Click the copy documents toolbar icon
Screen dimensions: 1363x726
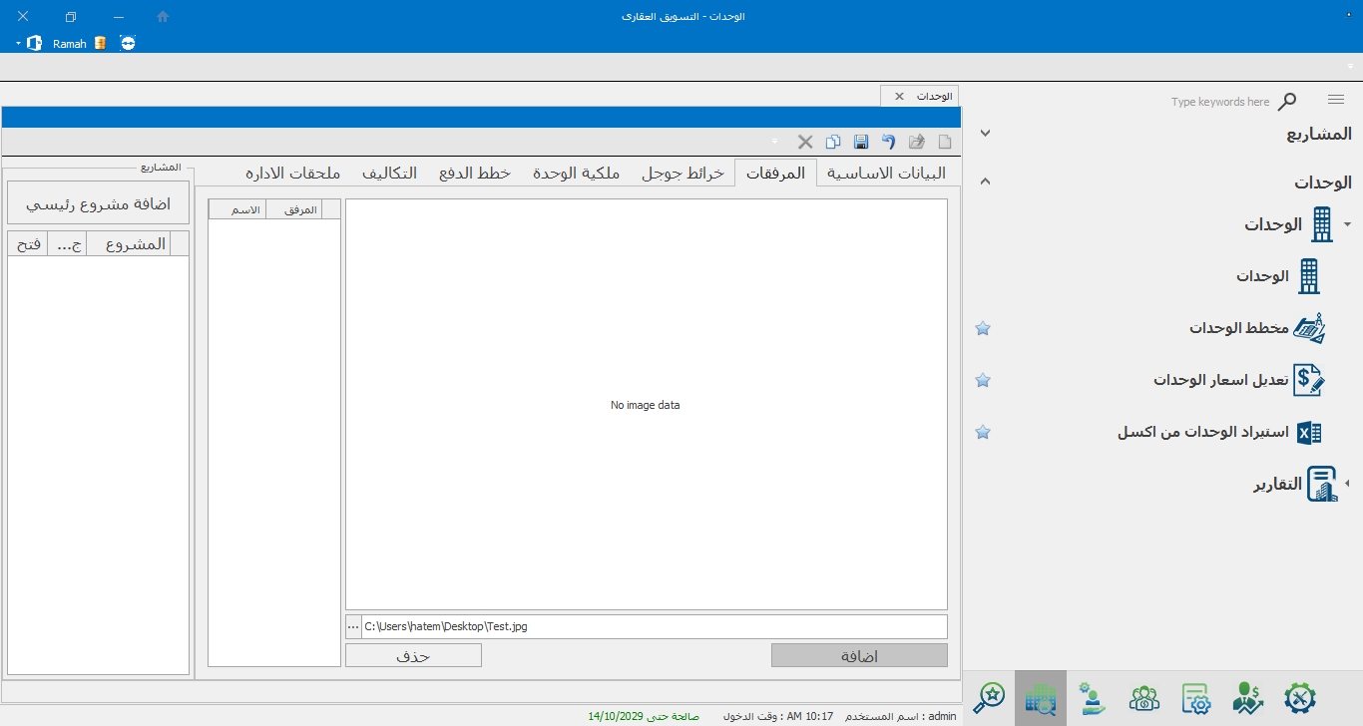point(833,143)
